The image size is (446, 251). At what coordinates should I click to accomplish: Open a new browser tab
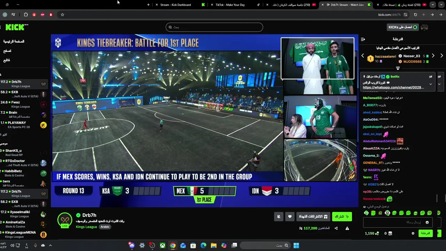pyautogui.click(x=148, y=5)
